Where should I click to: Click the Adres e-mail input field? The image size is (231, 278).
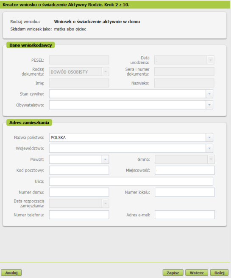pyautogui.click(x=184, y=215)
